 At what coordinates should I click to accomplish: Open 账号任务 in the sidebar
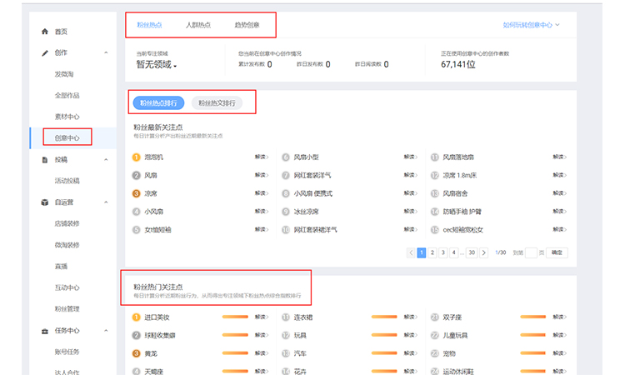(x=67, y=352)
